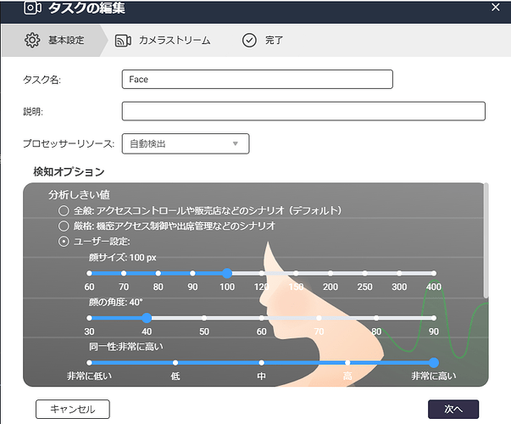The image size is (511, 424).
Task: Set 顔の角度 slider to 90
Action: (x=434, y=318)
